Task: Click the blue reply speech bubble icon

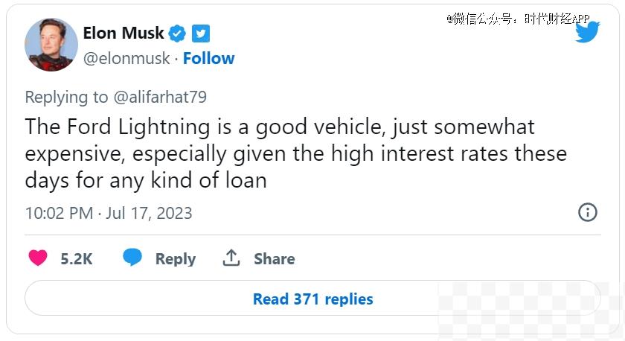Action: click(x=132, y=258)
